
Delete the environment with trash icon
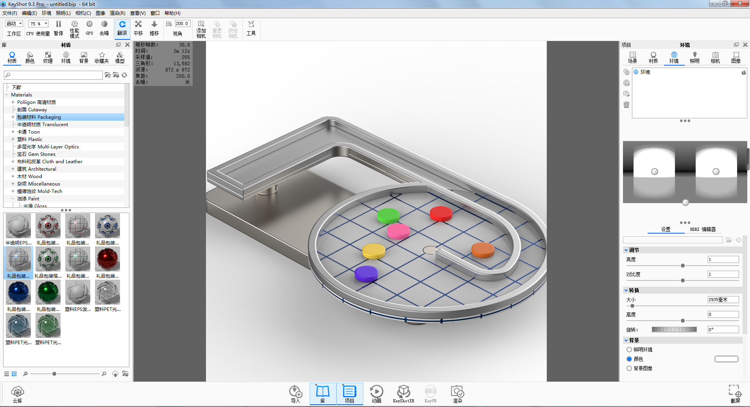point(626,105)
